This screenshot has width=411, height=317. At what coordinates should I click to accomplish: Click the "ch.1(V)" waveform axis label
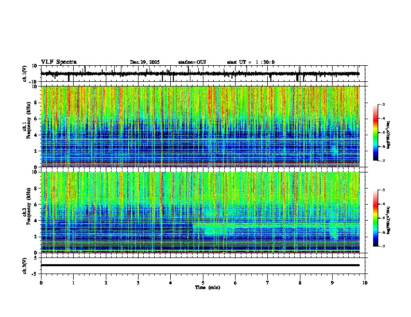point(25,74)
